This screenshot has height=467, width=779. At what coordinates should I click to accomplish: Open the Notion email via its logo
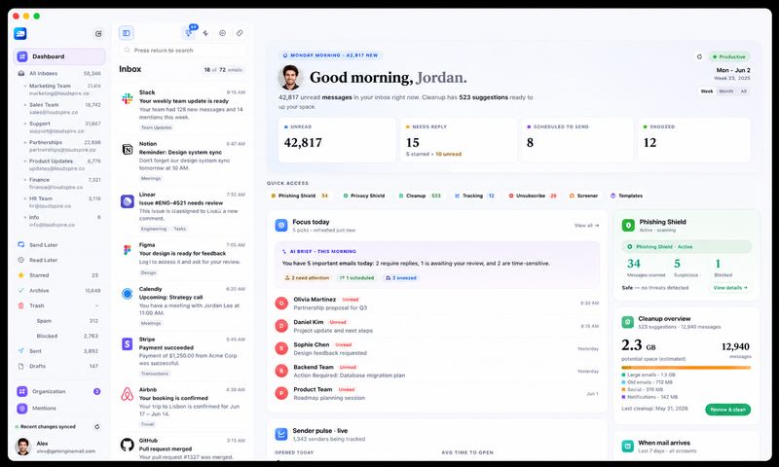click(128, 150)
